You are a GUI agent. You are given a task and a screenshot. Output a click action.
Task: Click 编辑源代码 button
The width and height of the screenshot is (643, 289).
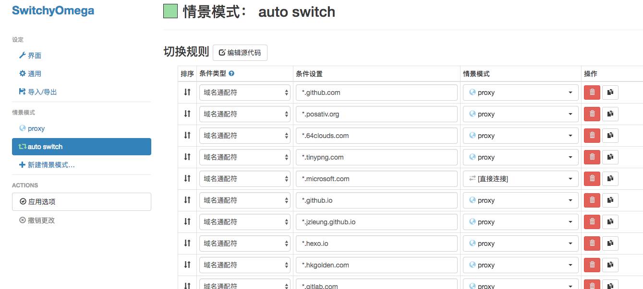click(240, 53)
